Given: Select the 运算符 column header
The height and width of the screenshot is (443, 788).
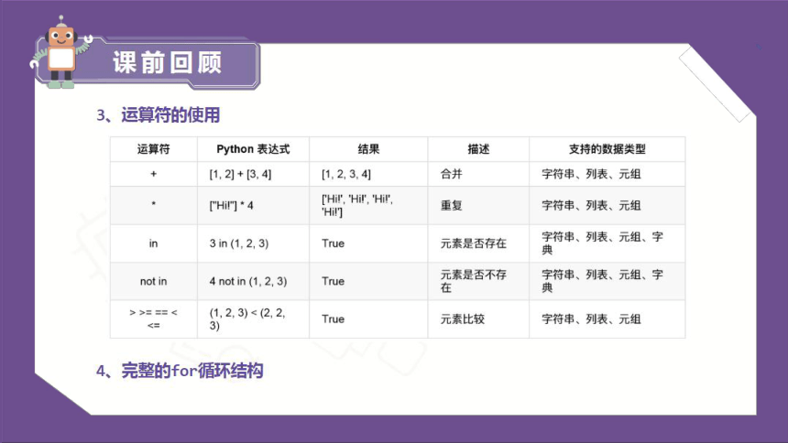Looking at the screenshot, I should (153, 149).
